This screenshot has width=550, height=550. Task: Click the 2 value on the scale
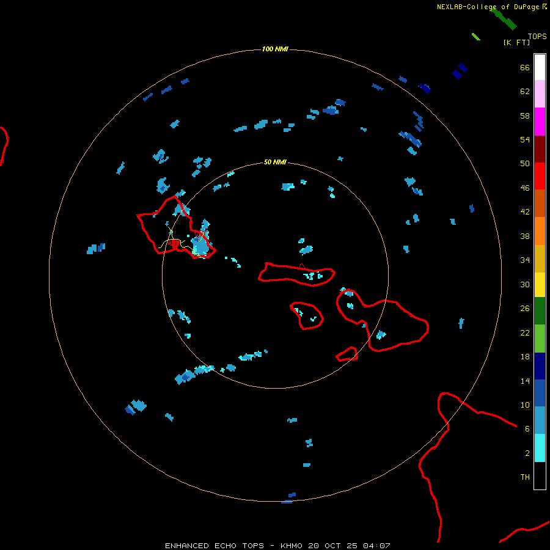coord(527,453)
